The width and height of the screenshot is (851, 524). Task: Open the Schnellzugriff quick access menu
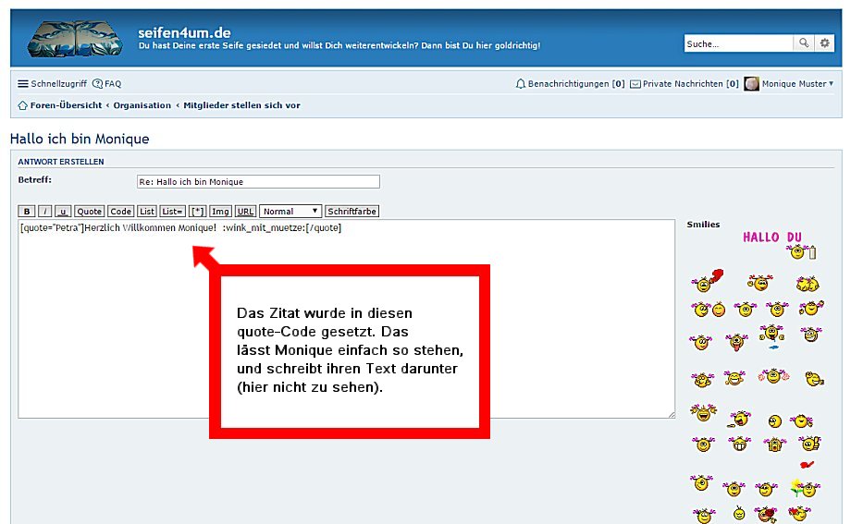(x=52, y=83)
